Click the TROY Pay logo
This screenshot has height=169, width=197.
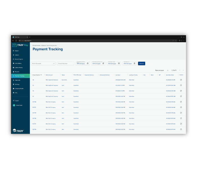20,45
